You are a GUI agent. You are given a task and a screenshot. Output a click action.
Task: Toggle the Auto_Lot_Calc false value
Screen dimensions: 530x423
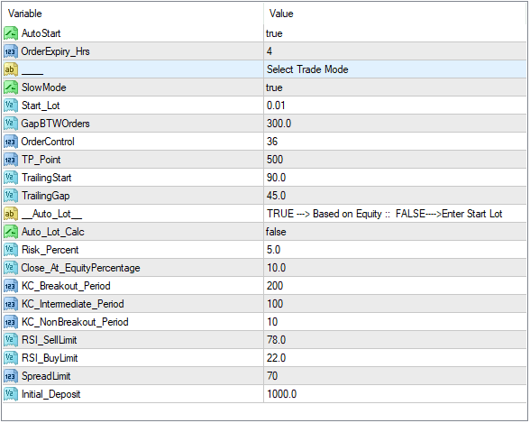(395, 232)
